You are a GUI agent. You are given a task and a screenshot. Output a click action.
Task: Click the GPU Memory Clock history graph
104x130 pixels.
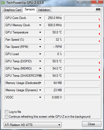(82, 25)
